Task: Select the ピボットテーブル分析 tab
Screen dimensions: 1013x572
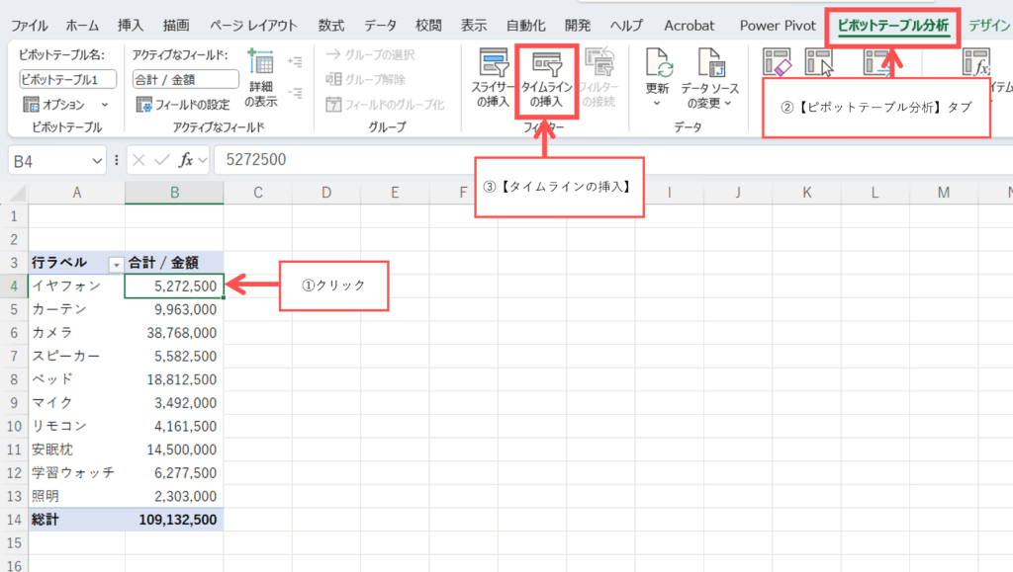Action: pos(892,25)
